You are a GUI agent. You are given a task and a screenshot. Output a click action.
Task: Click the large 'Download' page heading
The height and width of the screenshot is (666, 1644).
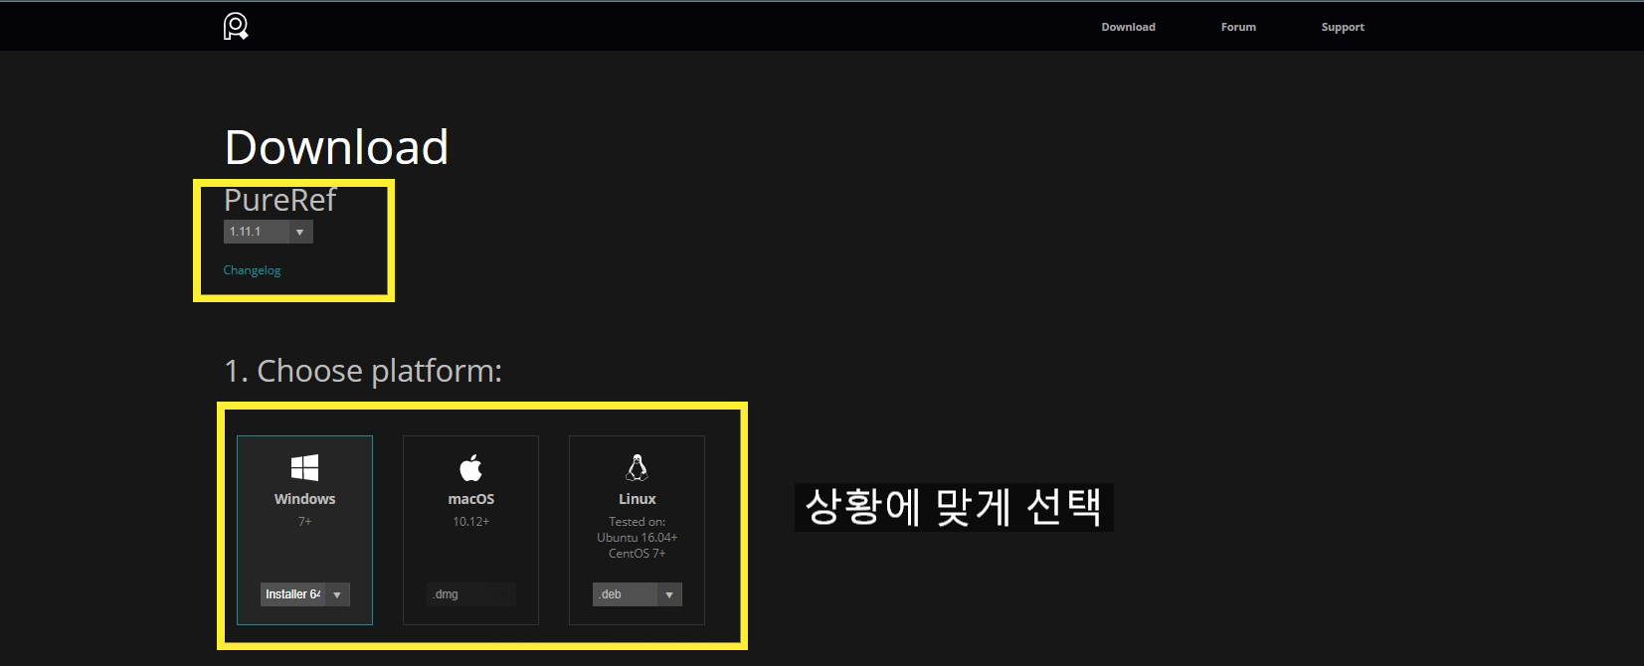[336, 147]
